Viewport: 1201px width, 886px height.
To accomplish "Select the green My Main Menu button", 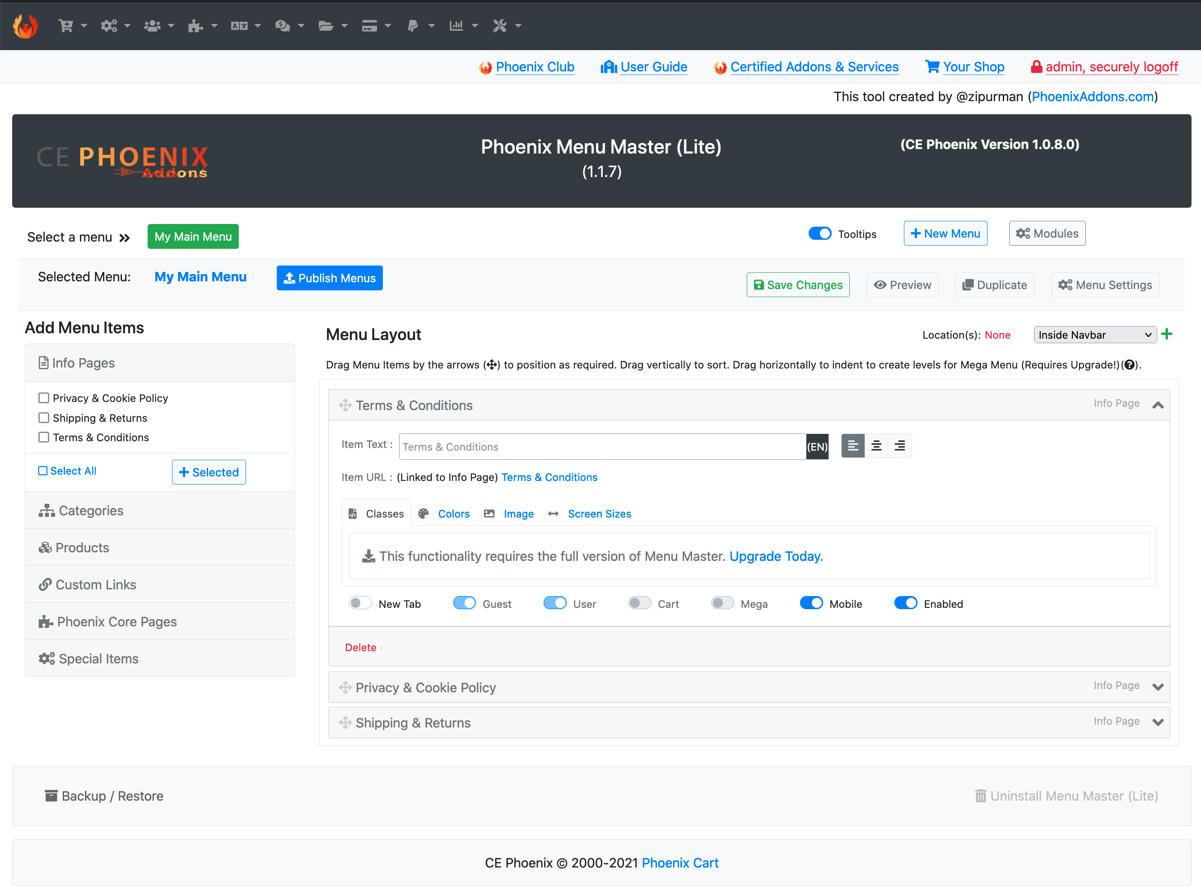I will [x=193, y=237].
